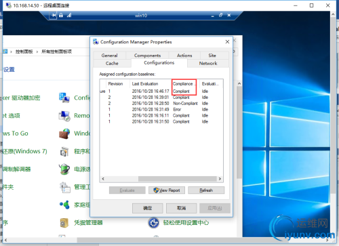
Task: Click the View Report button
Action: [x=167, y=190]
